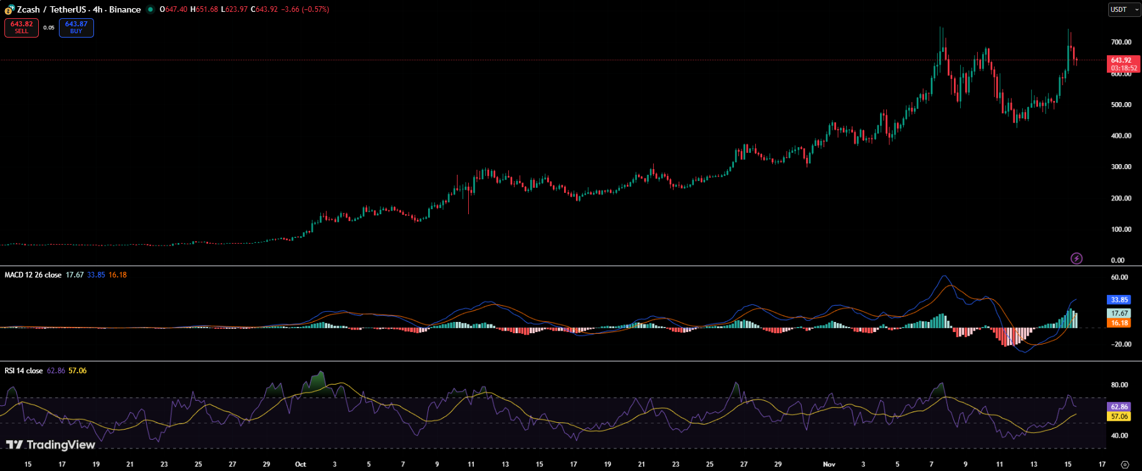Click the yellow RSI average 57.06 label

[x=1119, y=417]
